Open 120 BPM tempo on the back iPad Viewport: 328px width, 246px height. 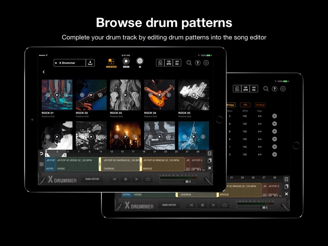coord(245,89)
